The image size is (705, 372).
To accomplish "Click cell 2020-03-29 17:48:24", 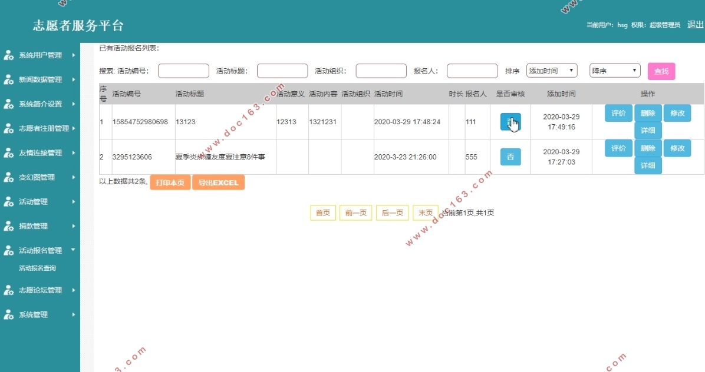I will point(407,122).
